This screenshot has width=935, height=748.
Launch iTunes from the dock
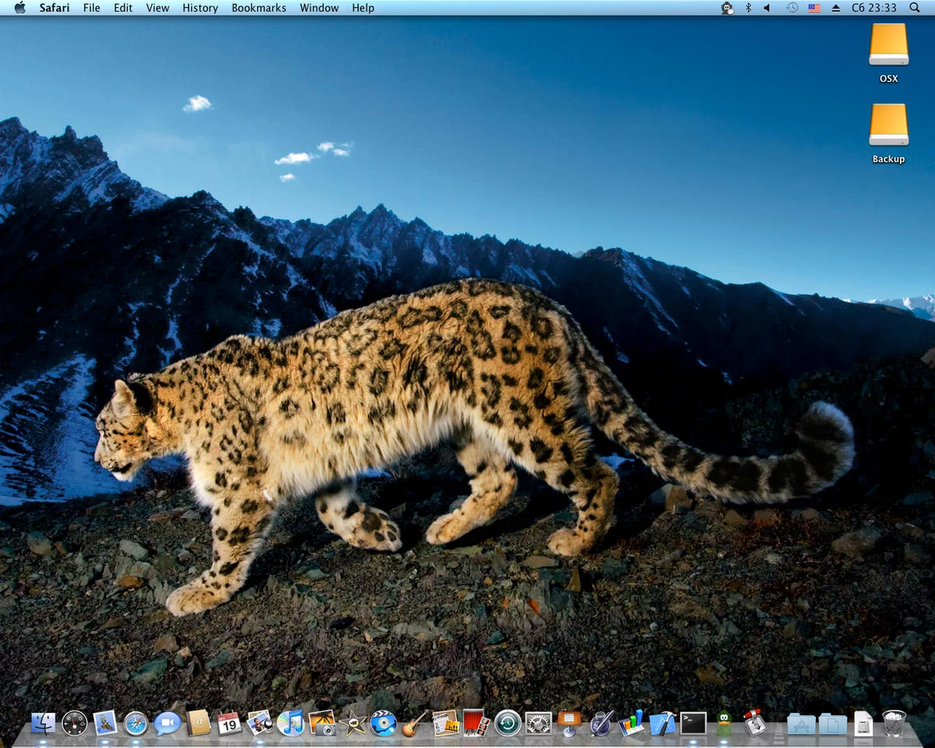coord(291,723)
